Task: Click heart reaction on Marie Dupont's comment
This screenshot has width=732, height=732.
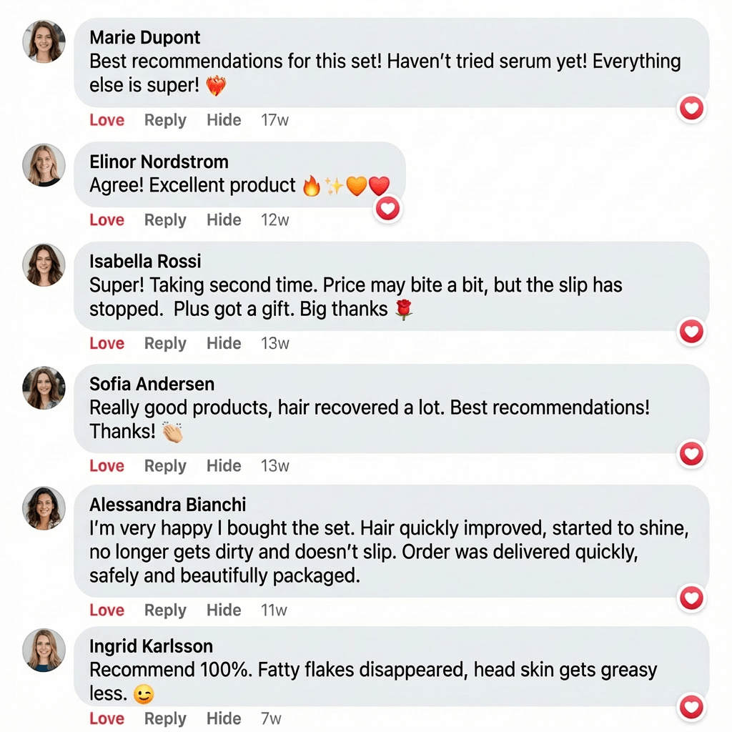Action: click(691, 109)
